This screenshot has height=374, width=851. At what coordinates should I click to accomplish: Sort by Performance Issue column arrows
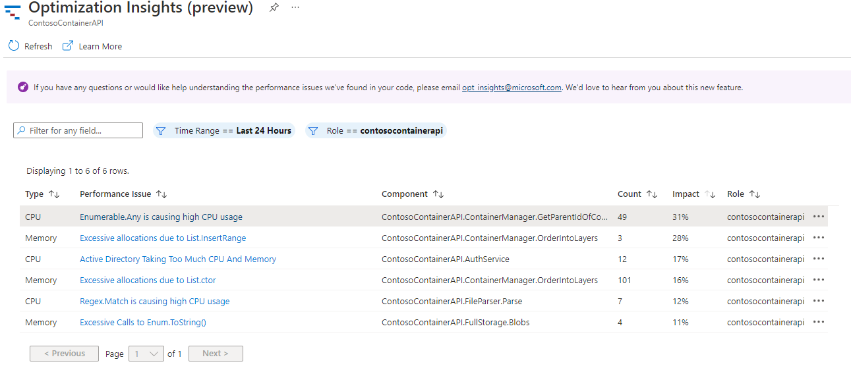pyautogui.click(x=161, y=194)
